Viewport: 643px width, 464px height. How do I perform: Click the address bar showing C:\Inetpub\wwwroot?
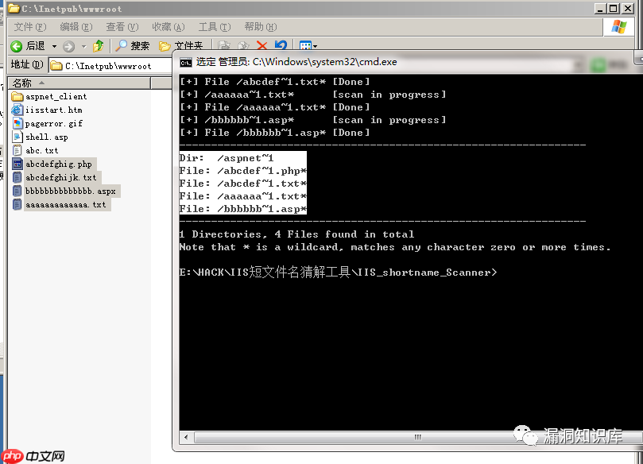[110, 66]
